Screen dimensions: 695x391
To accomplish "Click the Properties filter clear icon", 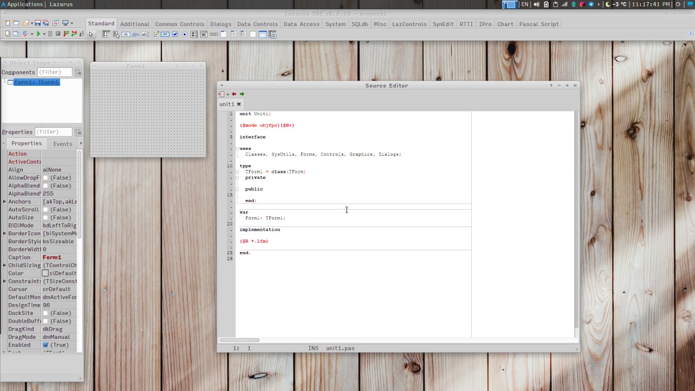I will [x=78, y=132].
